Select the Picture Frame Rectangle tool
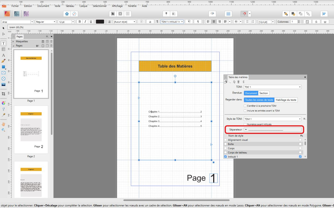 coord(3,73)
